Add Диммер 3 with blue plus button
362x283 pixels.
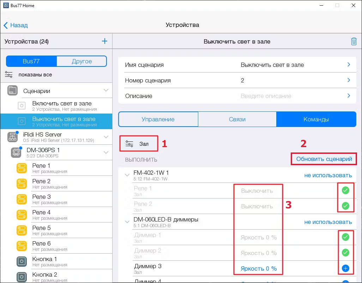[345, 268]
